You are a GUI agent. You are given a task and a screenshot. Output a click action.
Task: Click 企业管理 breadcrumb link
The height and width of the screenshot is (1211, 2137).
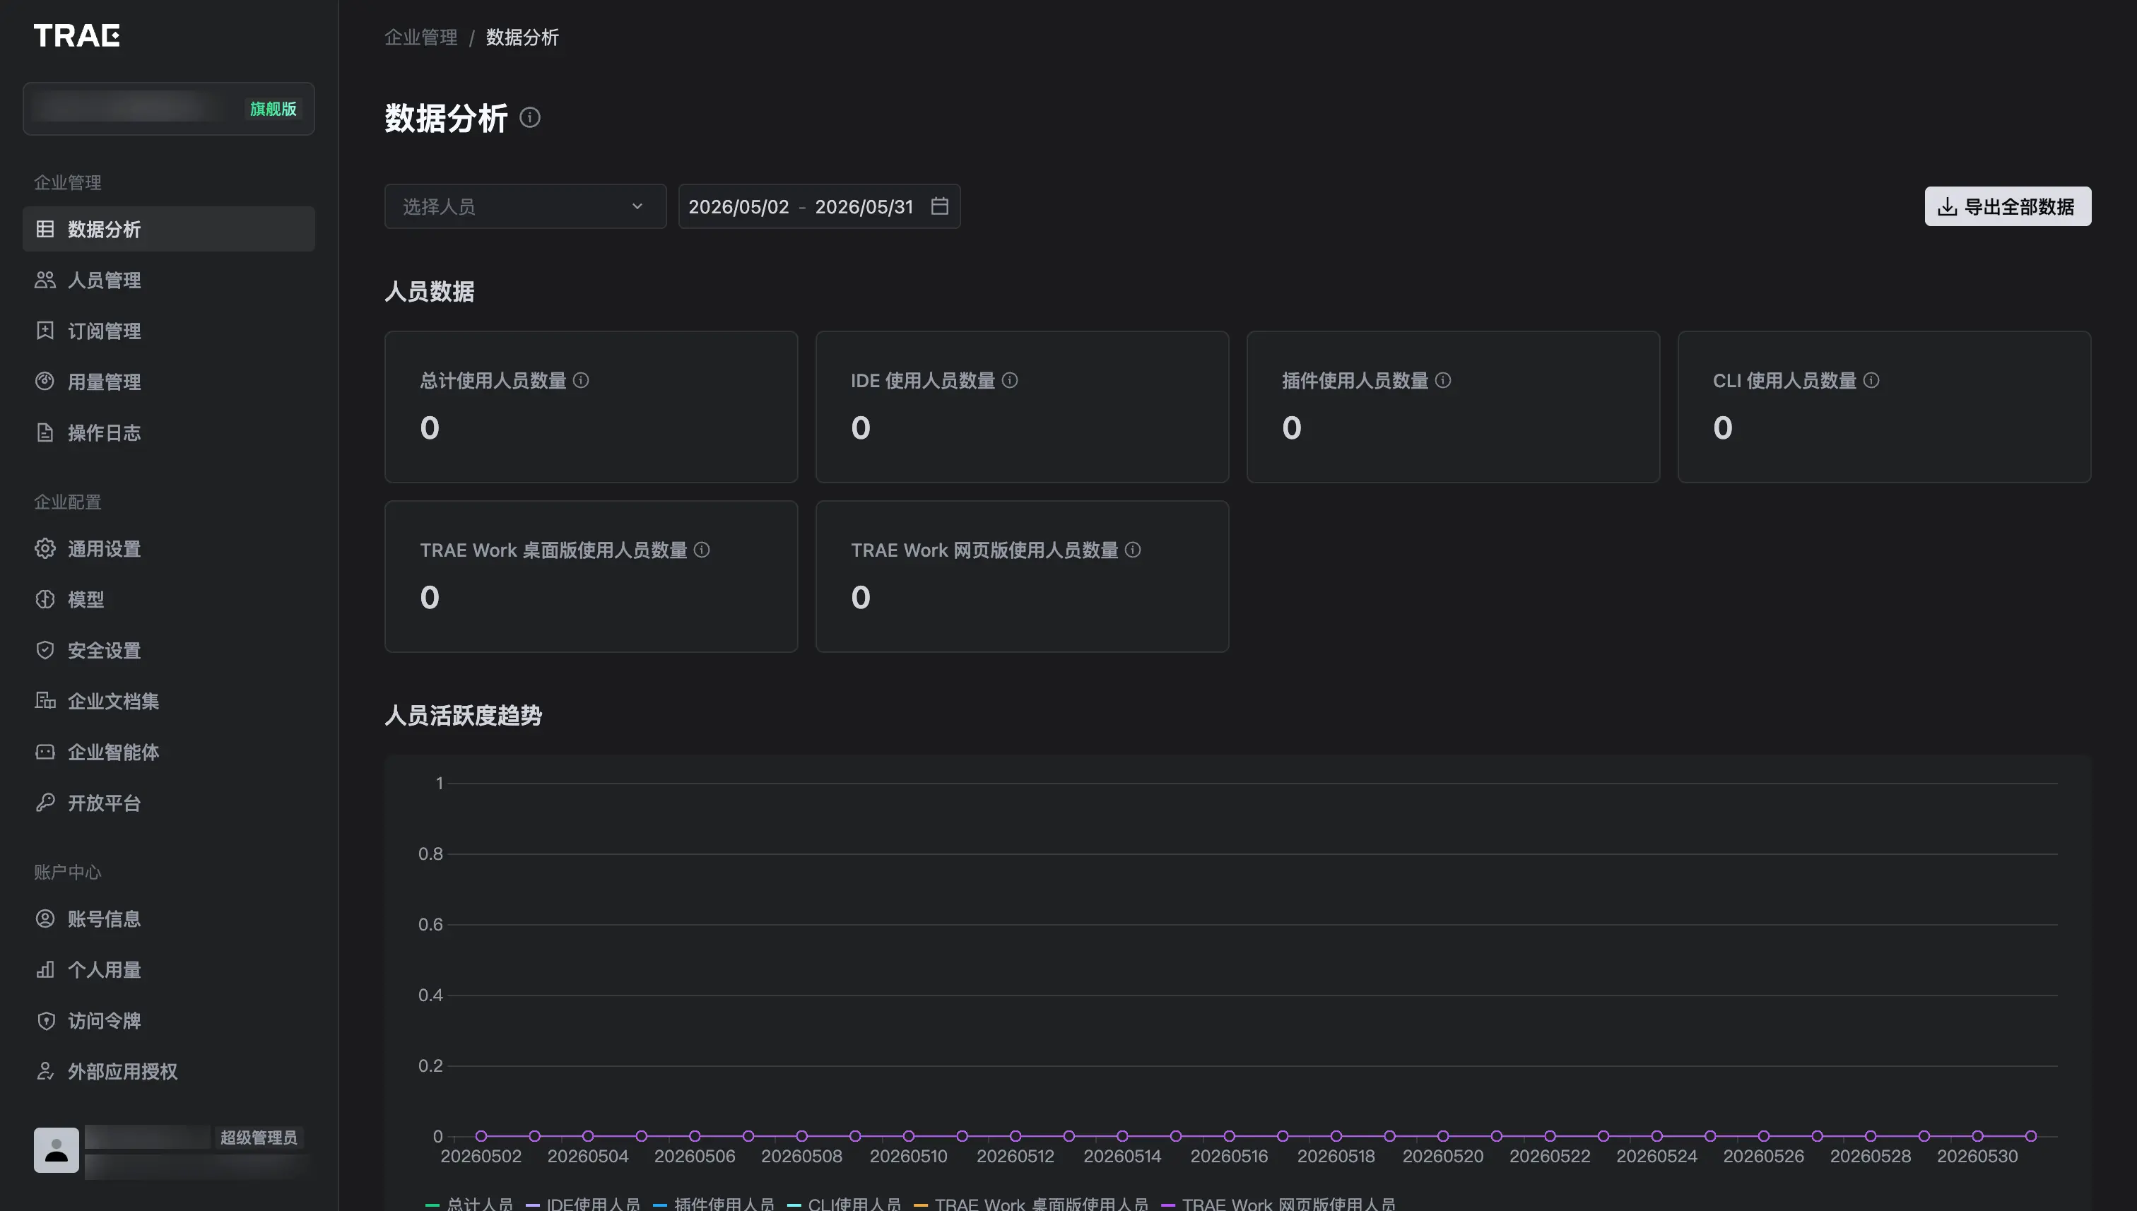[x=421, y=37]
